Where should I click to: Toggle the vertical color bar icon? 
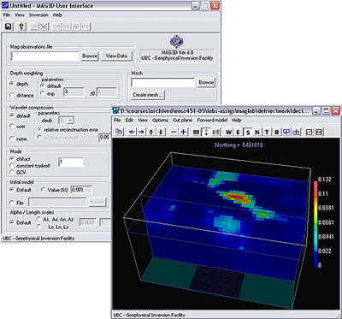tap(206, 133)
